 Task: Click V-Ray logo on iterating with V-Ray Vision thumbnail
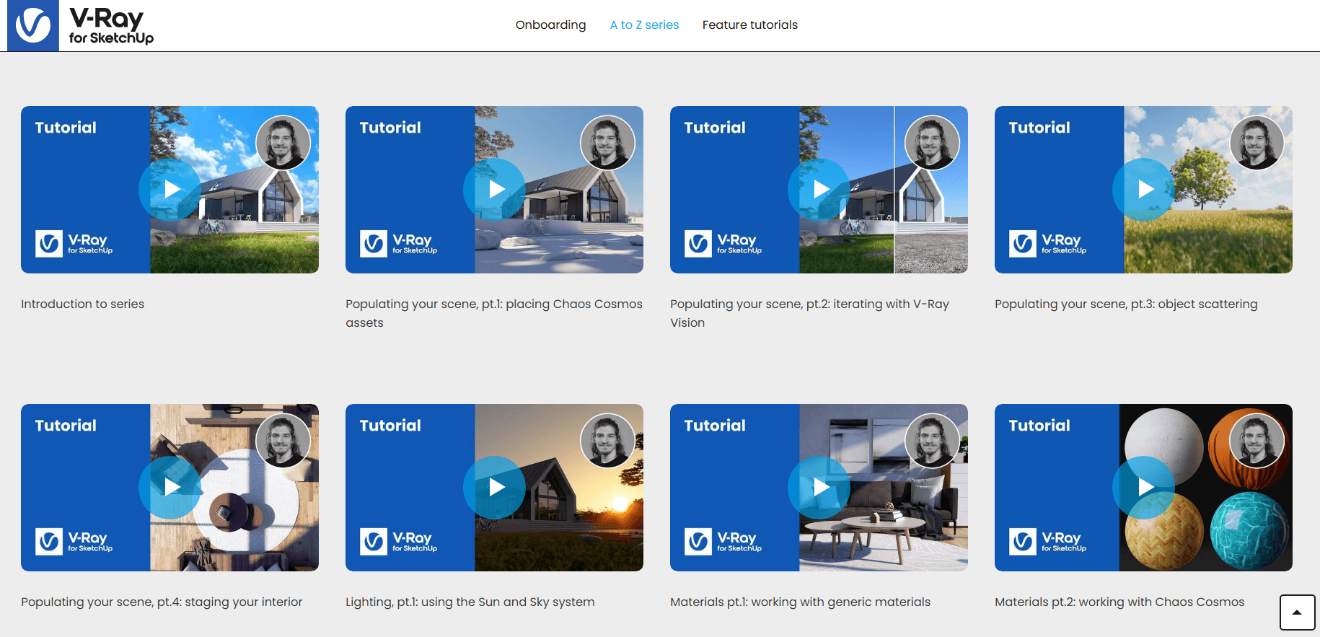tap(723, 244)
